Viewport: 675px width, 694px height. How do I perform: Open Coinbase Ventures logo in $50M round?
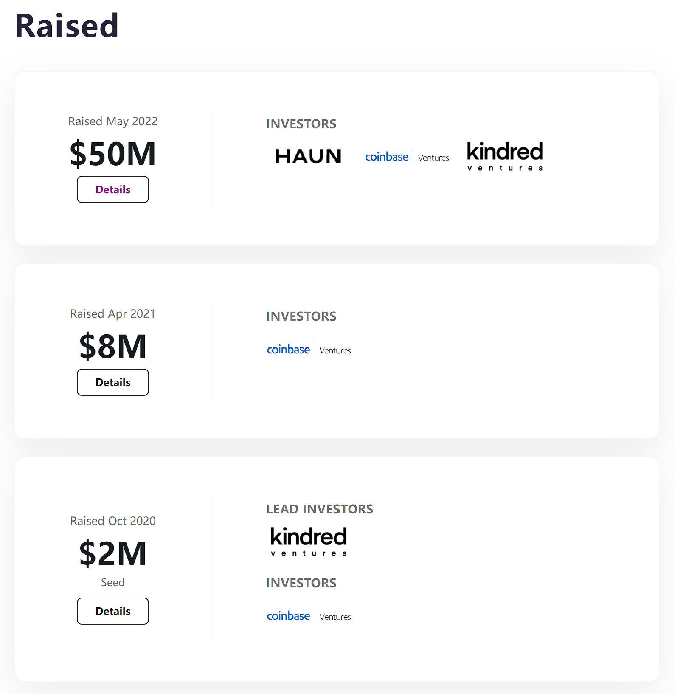(407, 157)
